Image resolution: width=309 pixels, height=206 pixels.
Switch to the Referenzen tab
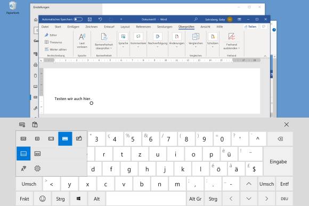click(x=143, y=27)
